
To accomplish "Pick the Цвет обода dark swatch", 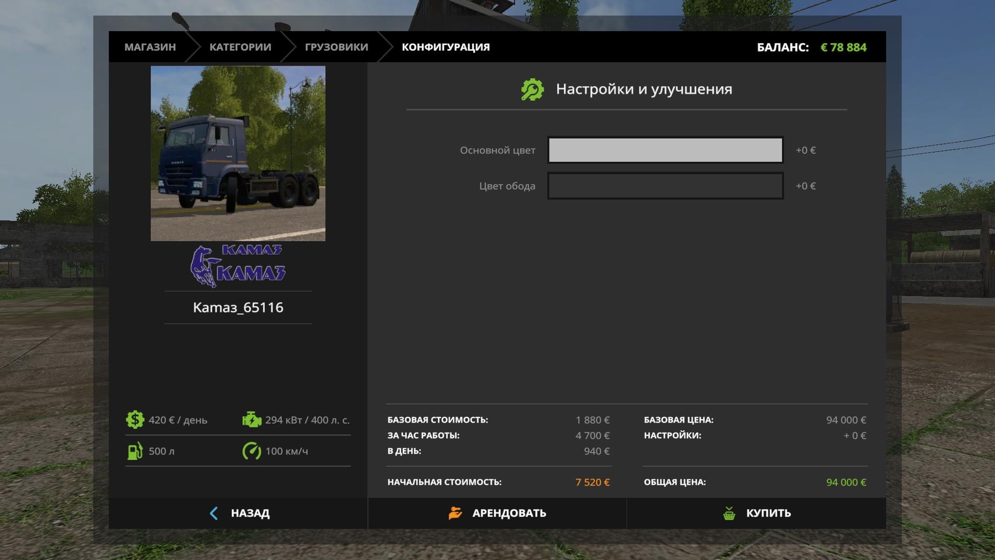I will 665,186.
